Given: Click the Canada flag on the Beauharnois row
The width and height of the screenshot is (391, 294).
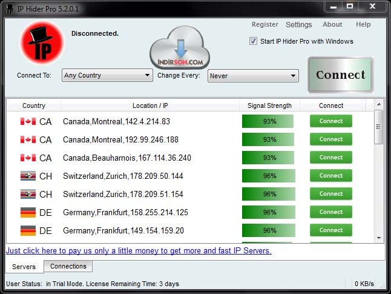Looking at the screenshot, I should click(28, 158).
